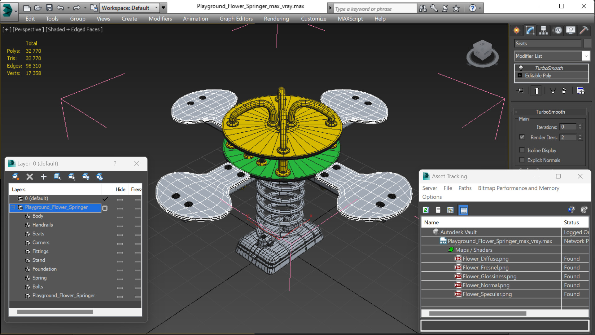Open the Workspace Default dropdown
Screen dimensions: 595x335
click(x=156, y=8)
